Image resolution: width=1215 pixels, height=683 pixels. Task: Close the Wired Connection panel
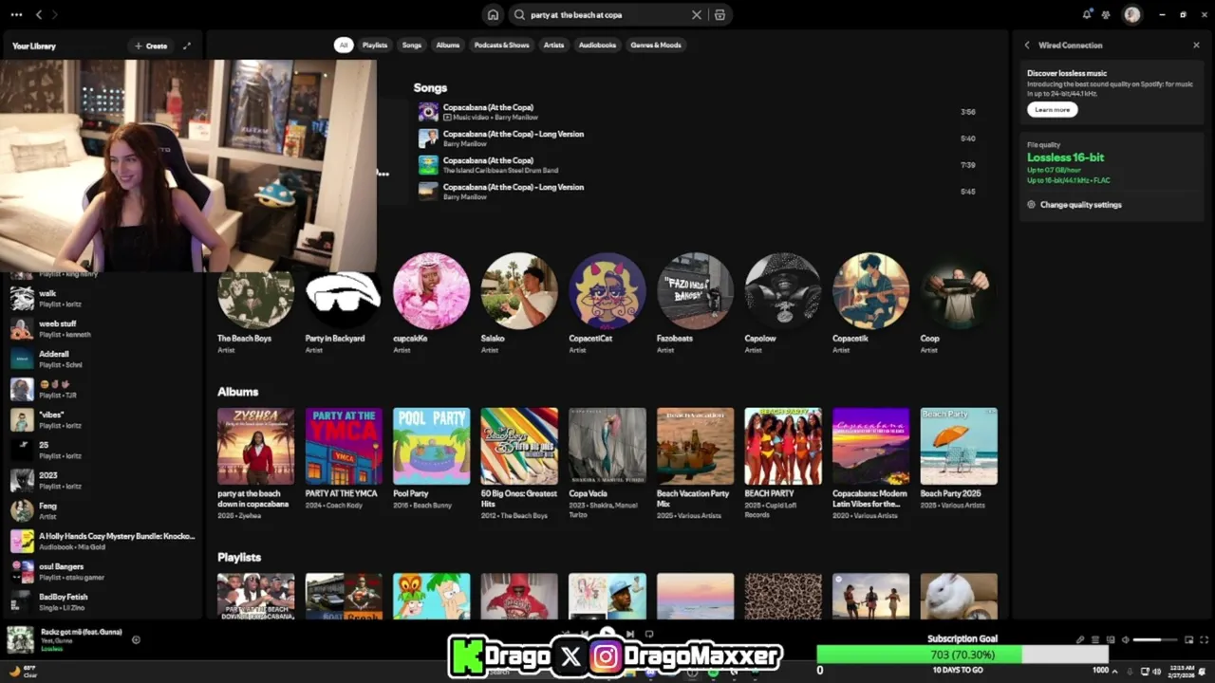tap(1196, 45)
